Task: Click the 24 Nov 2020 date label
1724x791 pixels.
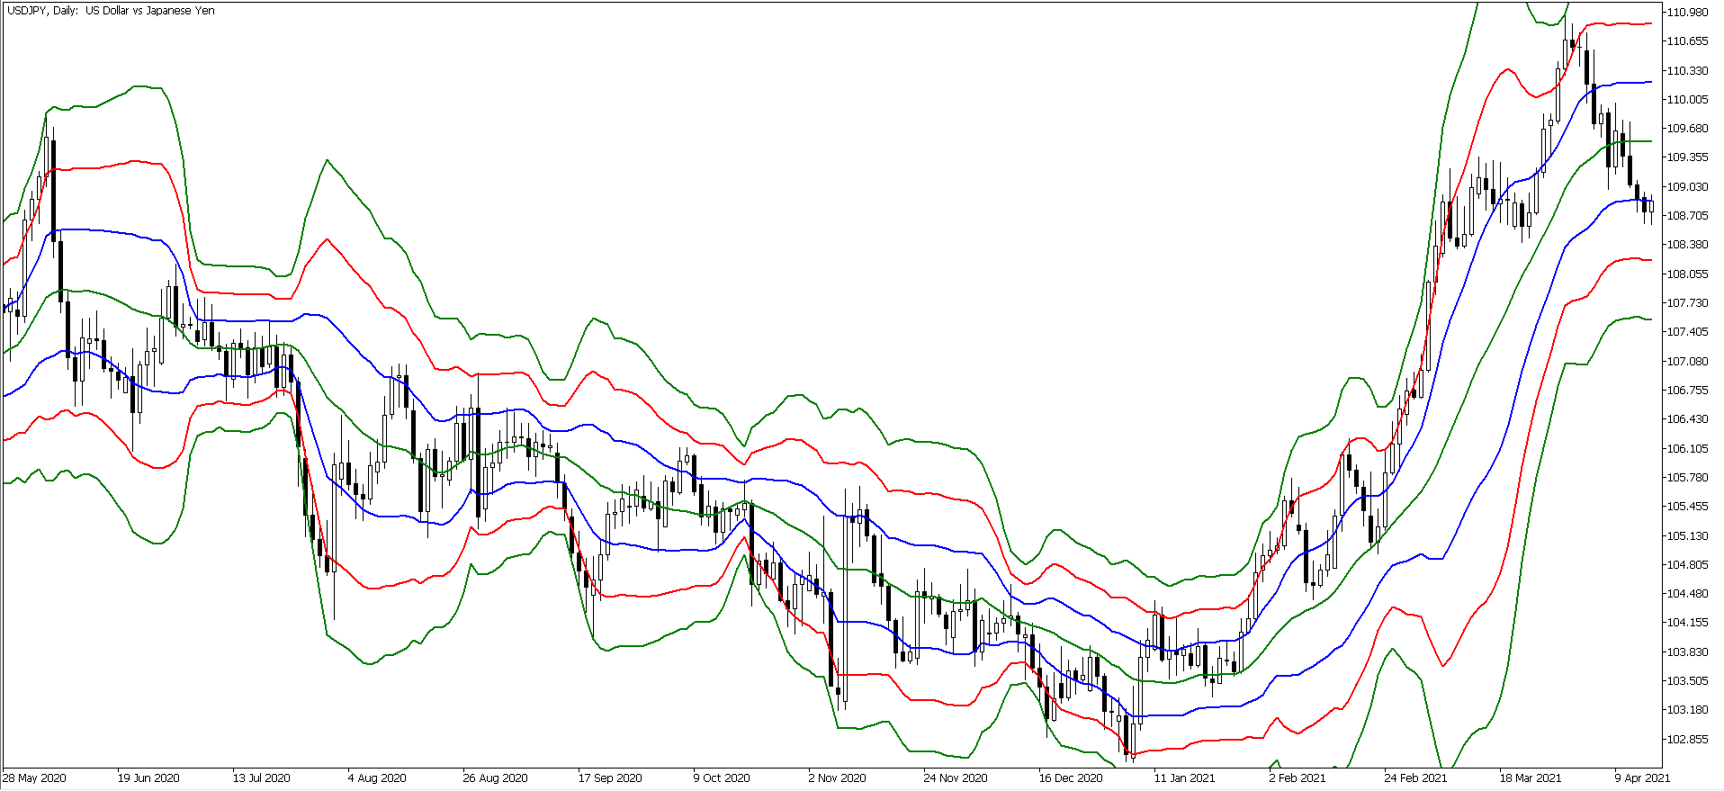Action: [x=956, y=778]
